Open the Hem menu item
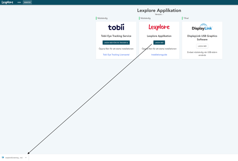The image size is (238, 161). point(19,2)
